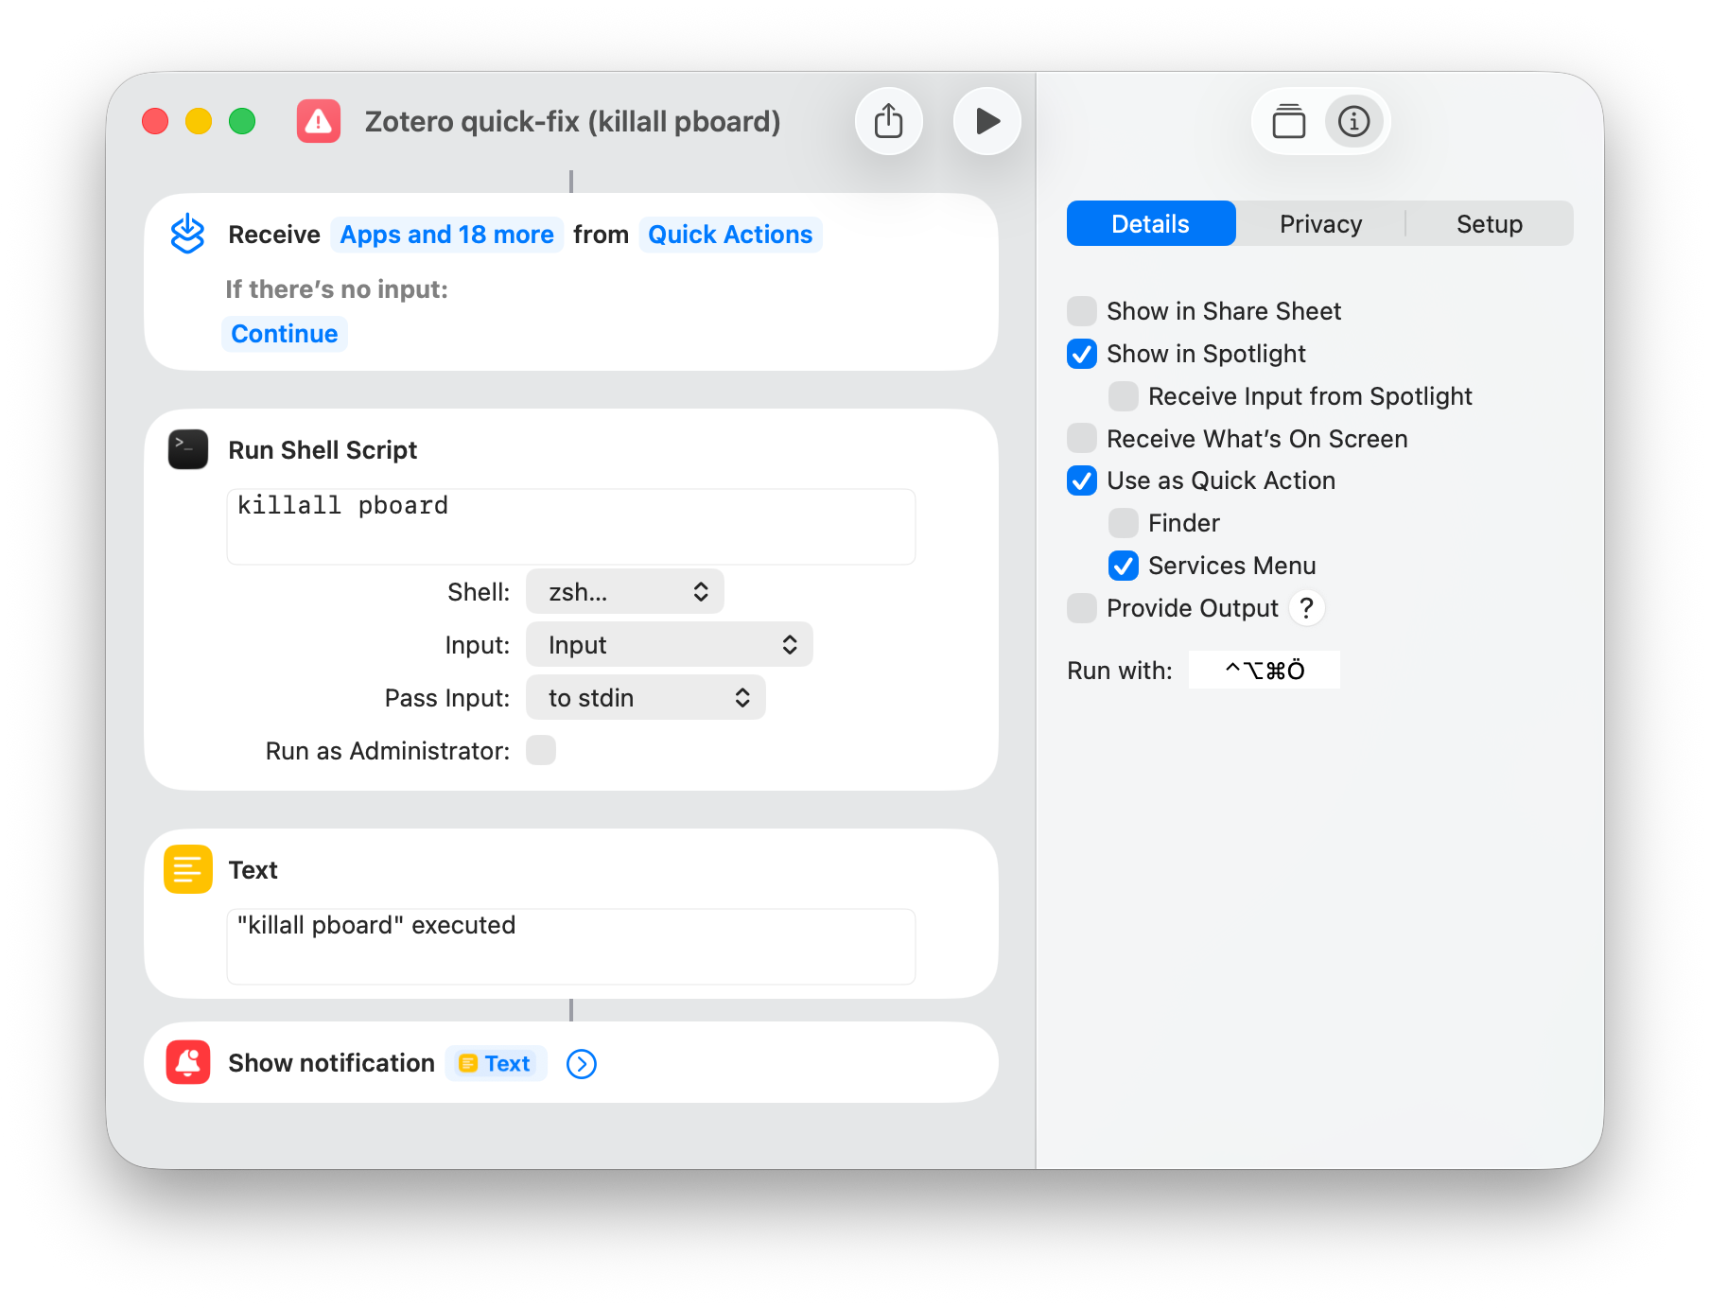Open the Provide Output help button

click(1306, 608)
